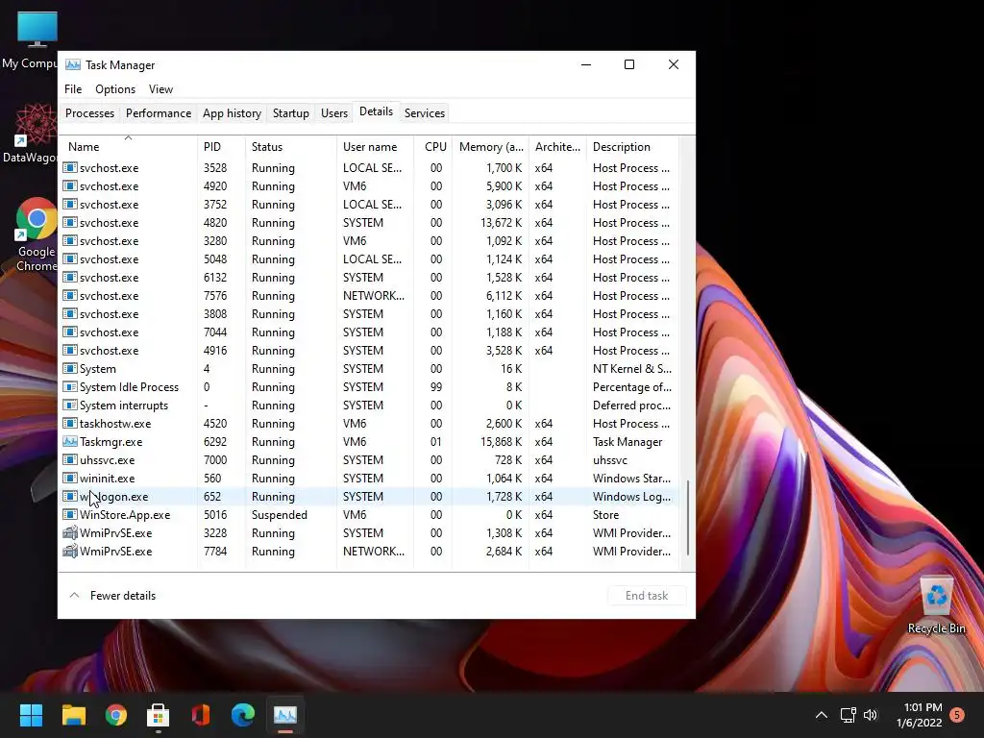Click the wininit.exe process icon
Screen dimensions: 984x738
(70, 478)
